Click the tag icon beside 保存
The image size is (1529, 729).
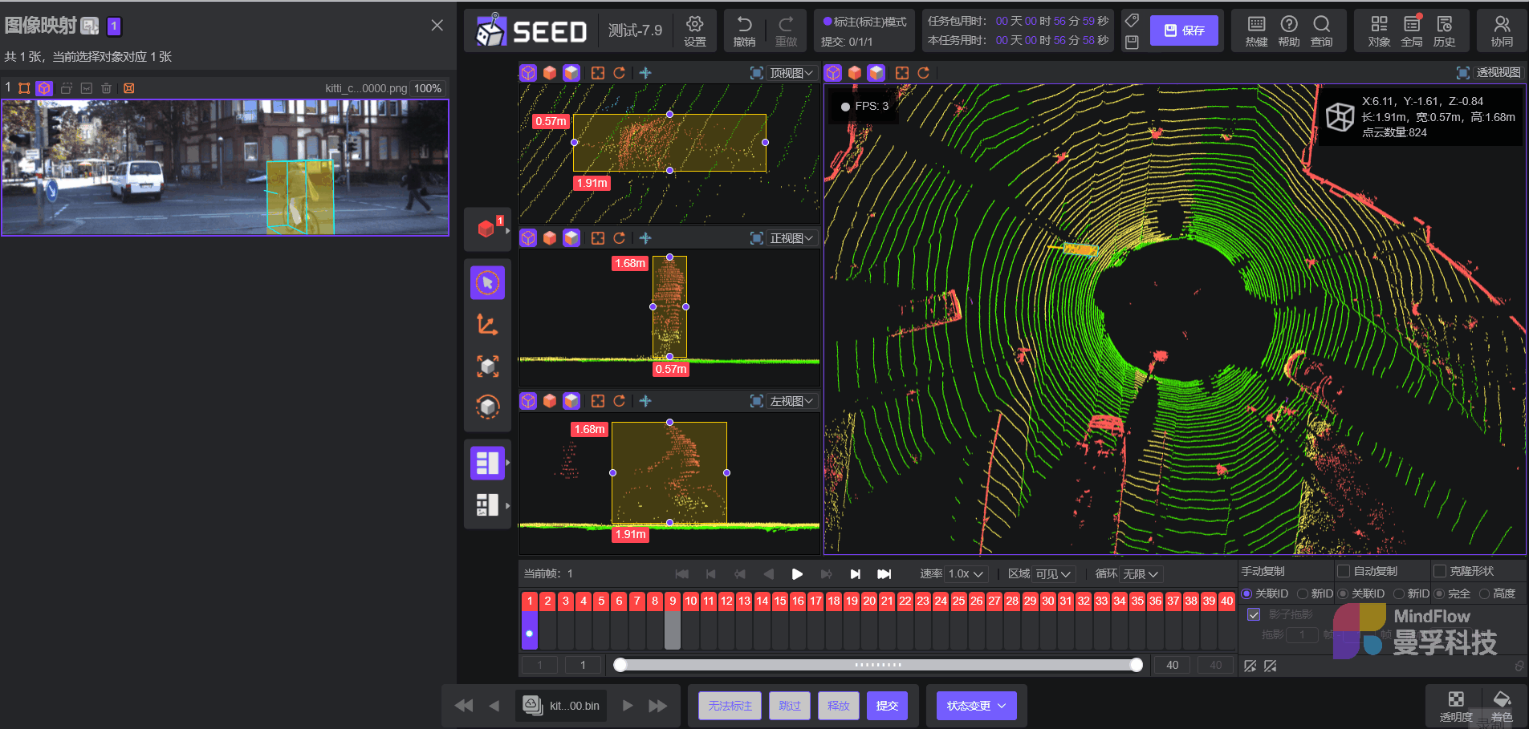coord(1132,20)
